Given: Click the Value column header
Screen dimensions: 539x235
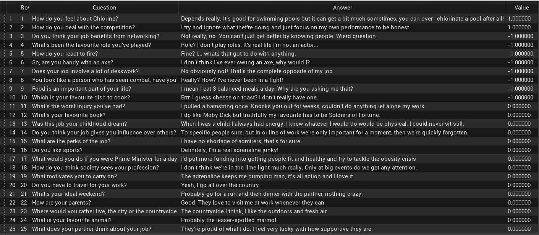Looking at the screenshot, I should (521, 8).
